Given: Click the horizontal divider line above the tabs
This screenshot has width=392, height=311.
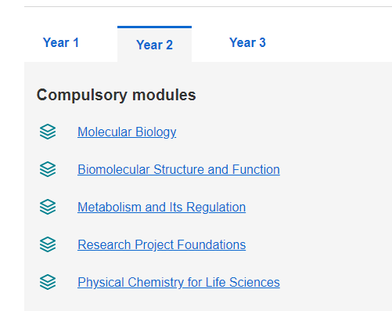Looking at the screenshot, I should click(208, 6).
